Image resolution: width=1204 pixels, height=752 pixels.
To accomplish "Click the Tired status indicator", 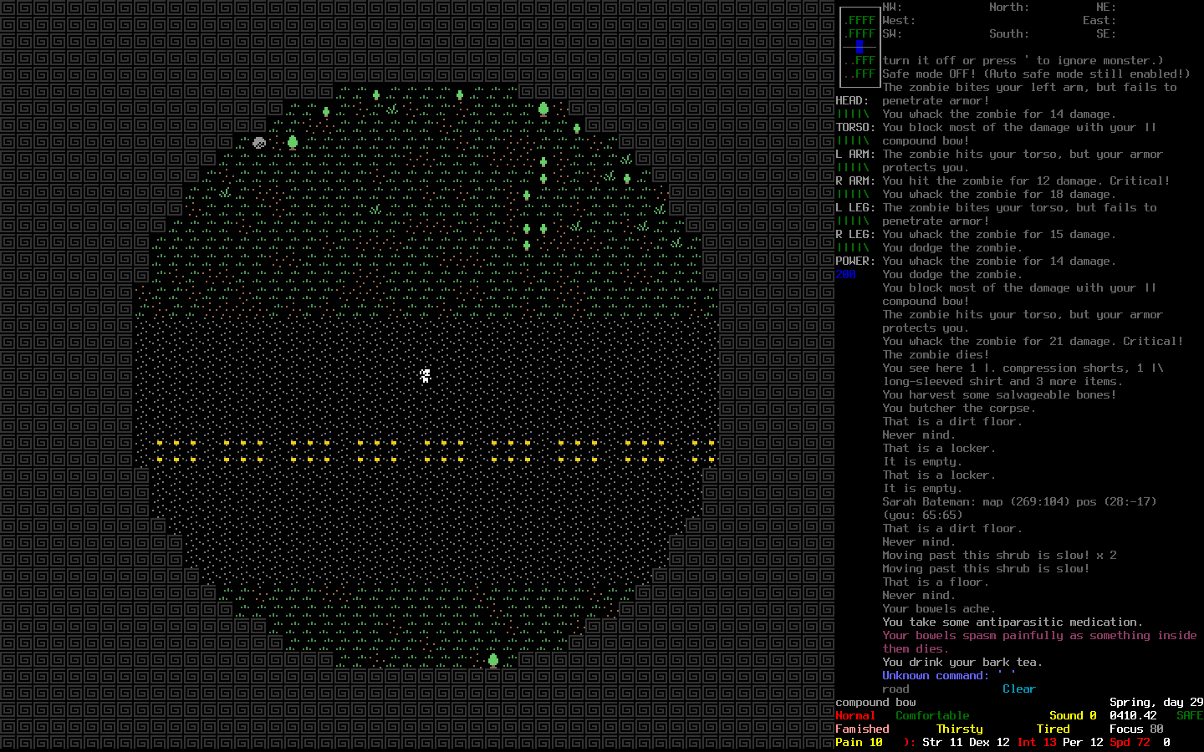I will point(1053,729).
